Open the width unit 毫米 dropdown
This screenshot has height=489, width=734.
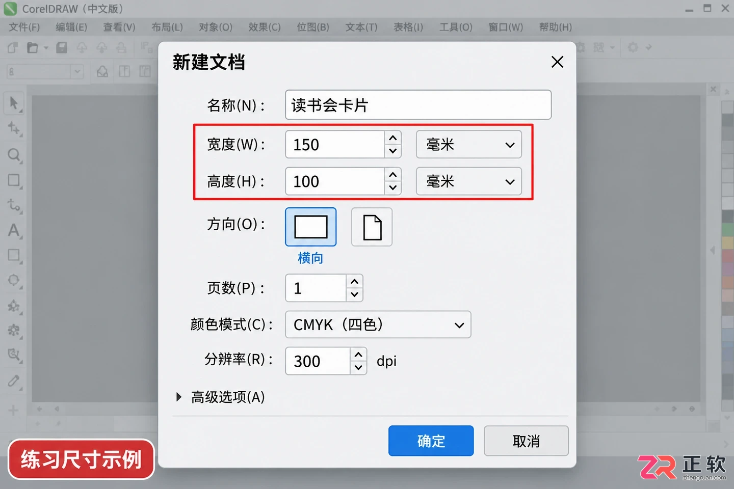(469, 145)
